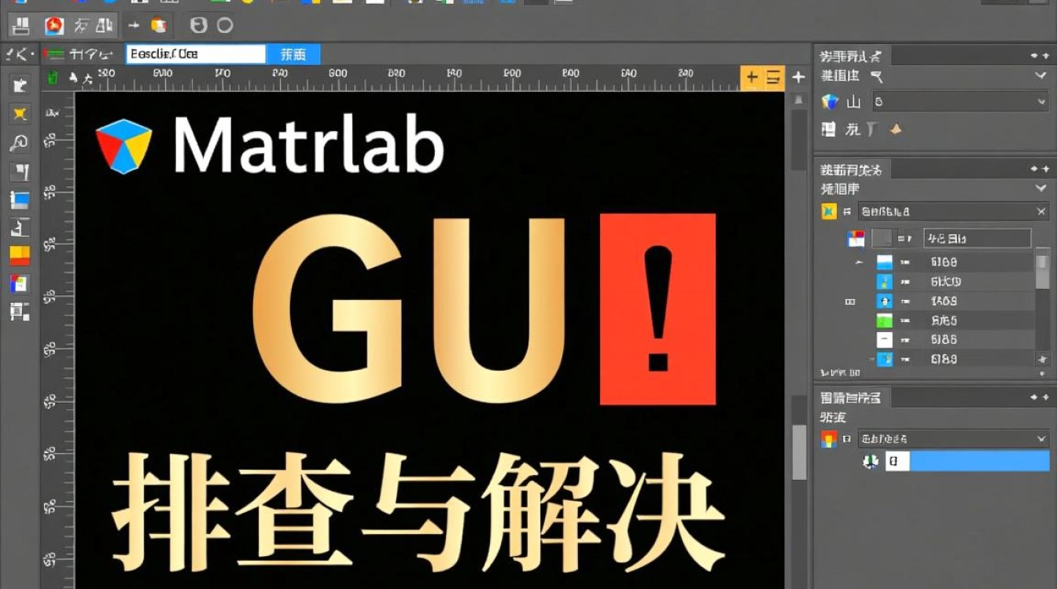Image resolution: width=1057 pixels, height=589 pixels.
Task: Click the grid layout icon in left toolbar
Action: pos(20,312)
